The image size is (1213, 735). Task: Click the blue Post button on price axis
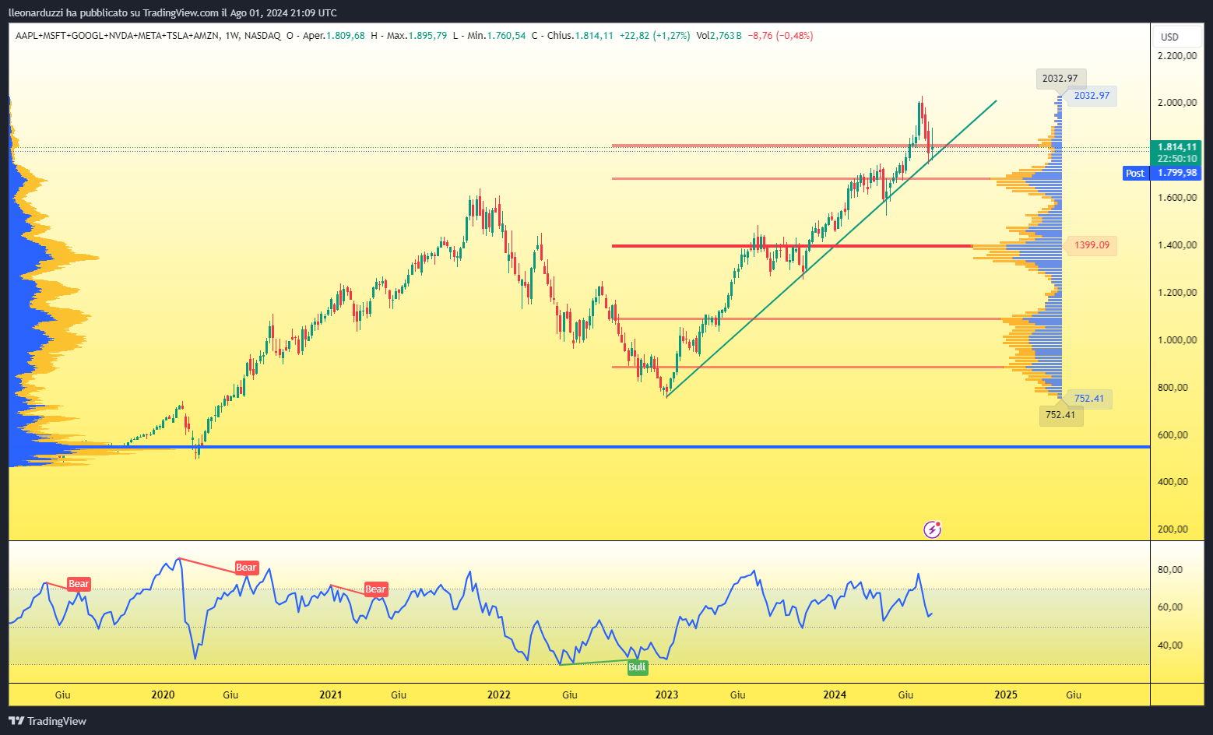1135,173
